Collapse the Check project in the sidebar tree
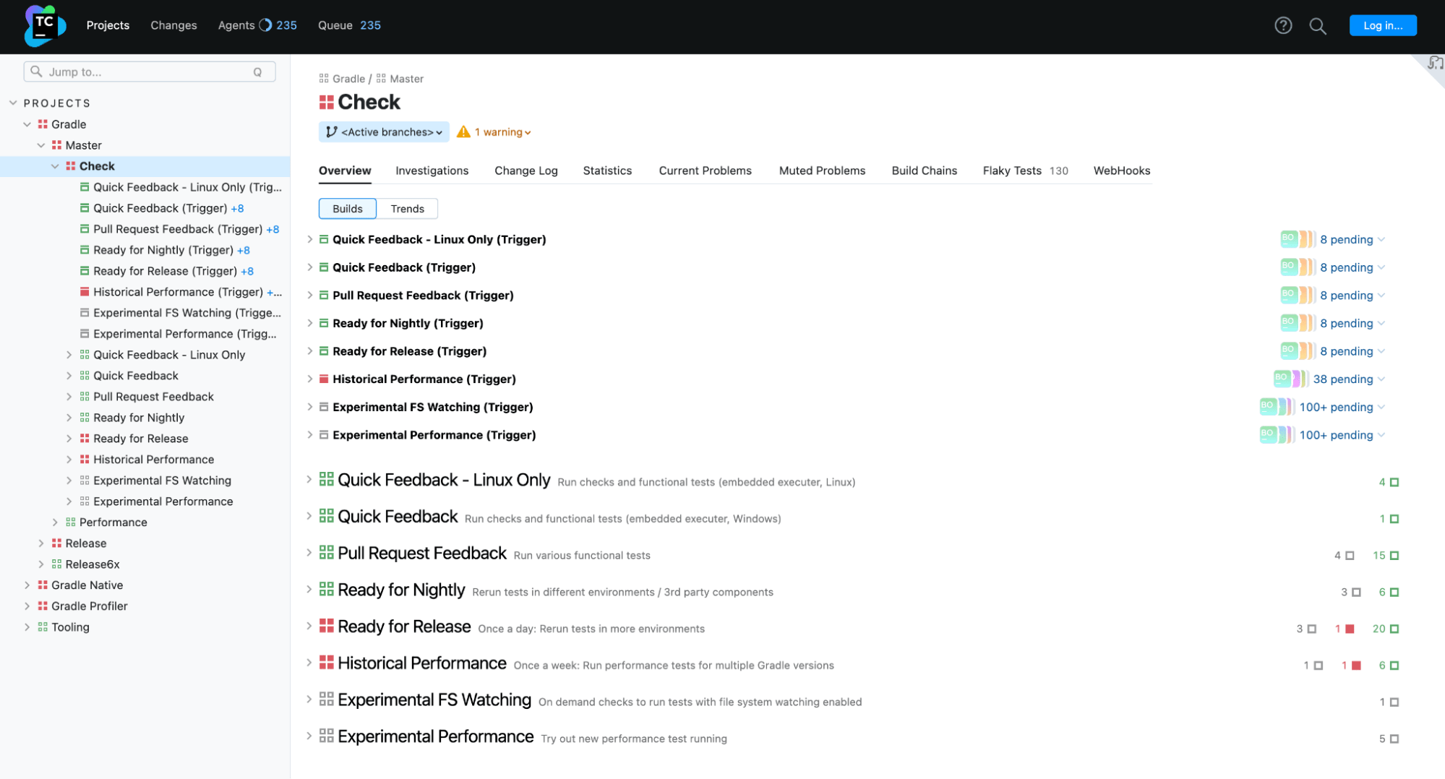1445x779 pixels. [55, 165]
